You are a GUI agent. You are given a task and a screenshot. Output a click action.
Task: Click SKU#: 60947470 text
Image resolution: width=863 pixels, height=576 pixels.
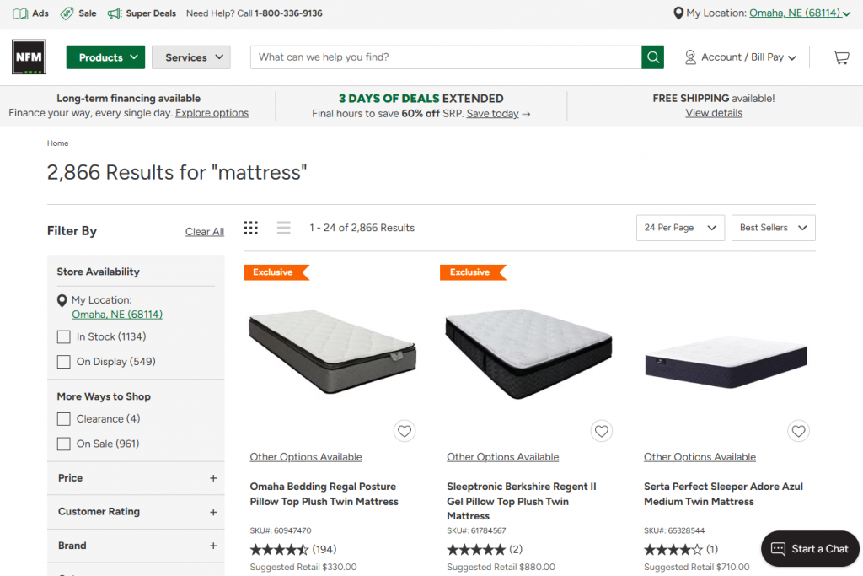[x=281, y=530]
